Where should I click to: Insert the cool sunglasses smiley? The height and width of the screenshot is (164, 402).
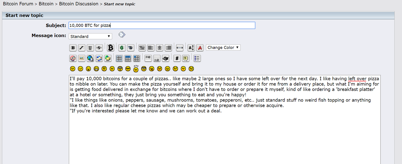128,68
